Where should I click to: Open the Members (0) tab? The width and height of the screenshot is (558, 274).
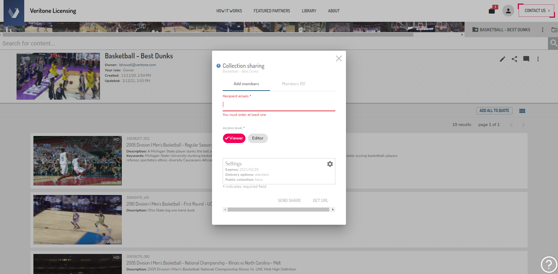coord(294,84)
